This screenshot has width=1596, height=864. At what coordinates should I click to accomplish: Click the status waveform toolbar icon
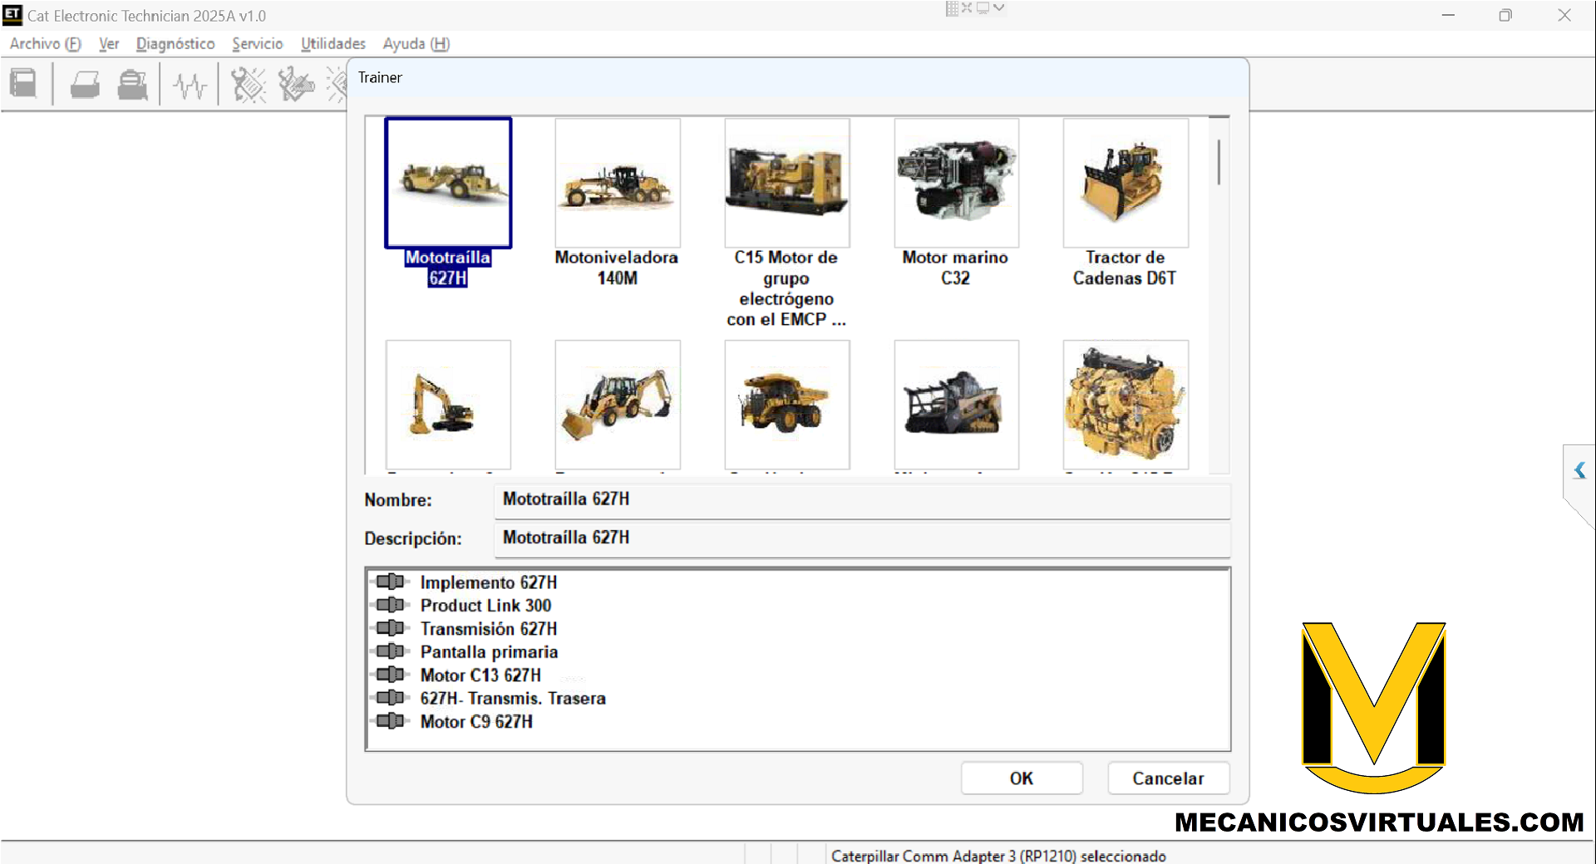pos(190,85)
